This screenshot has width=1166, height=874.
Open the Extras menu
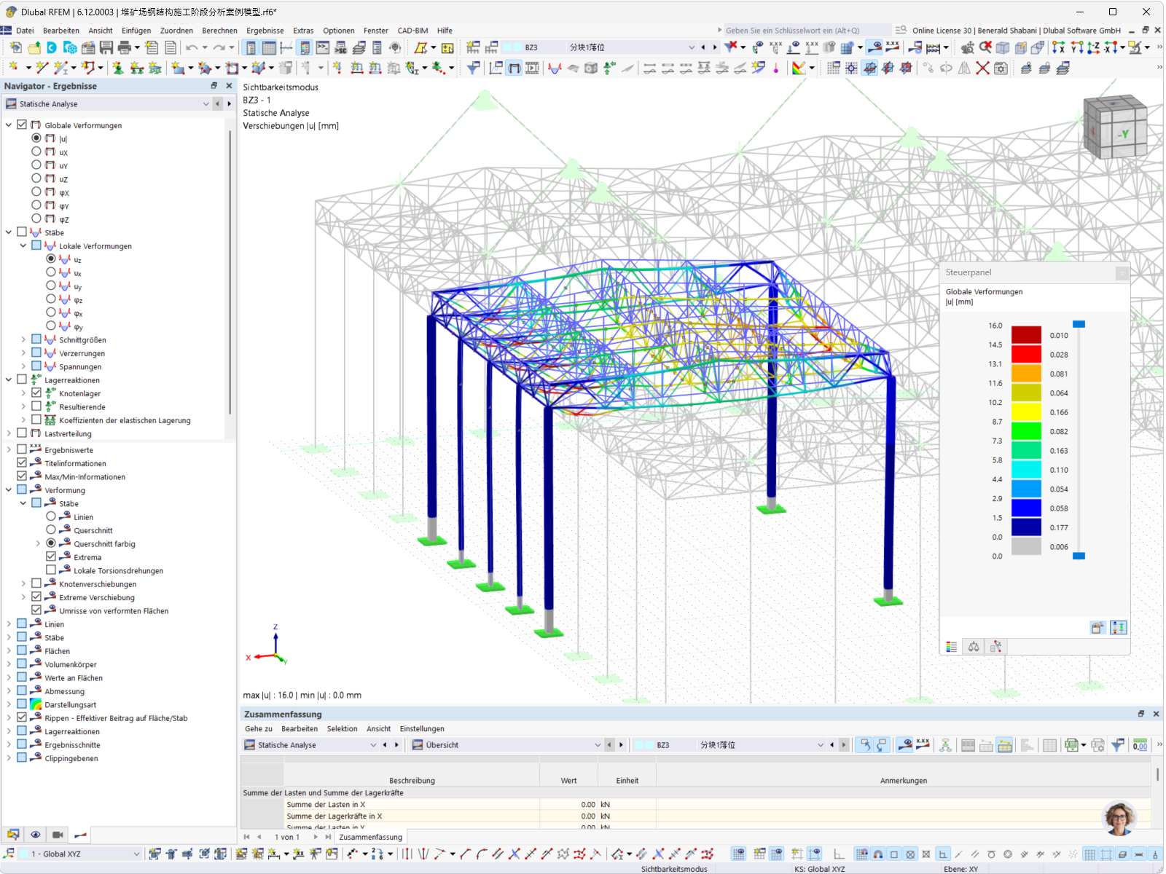pos(303,31)
